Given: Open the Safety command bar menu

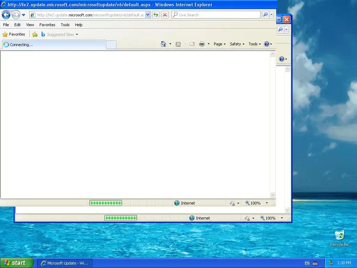Looking at the screenshot, I should pos(237,44).
